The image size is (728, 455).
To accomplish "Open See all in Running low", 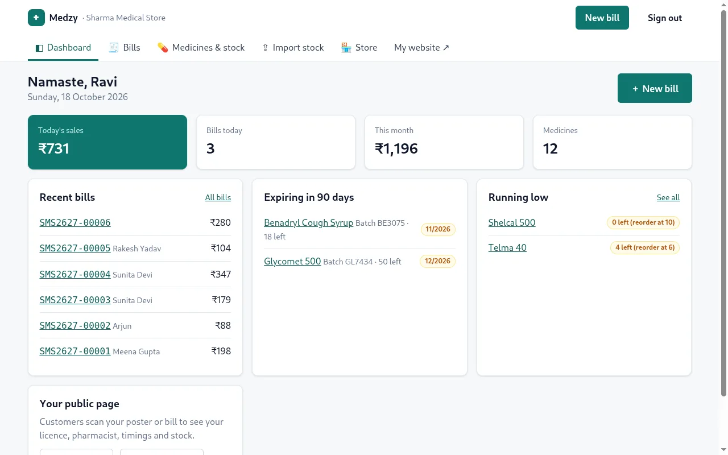I will pos(668,197).
